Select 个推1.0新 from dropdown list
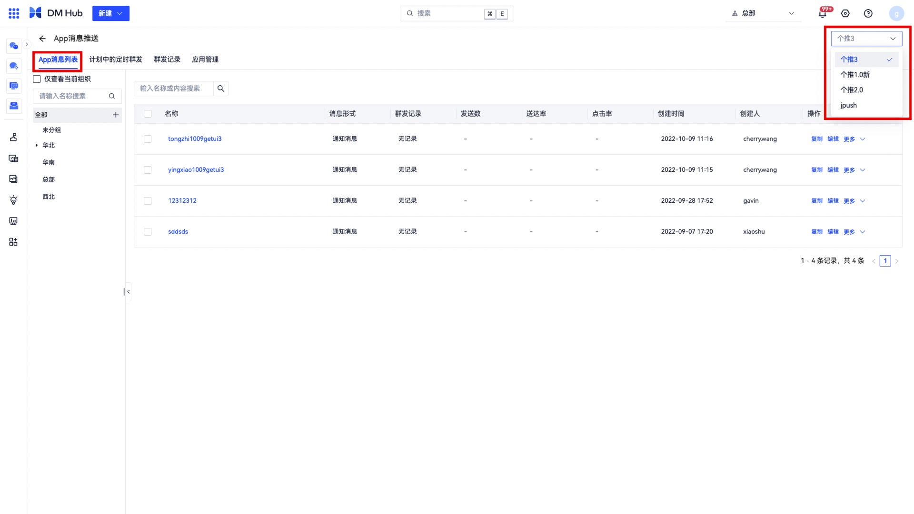Viewport: 914px width, 514px height. [866, 75]
